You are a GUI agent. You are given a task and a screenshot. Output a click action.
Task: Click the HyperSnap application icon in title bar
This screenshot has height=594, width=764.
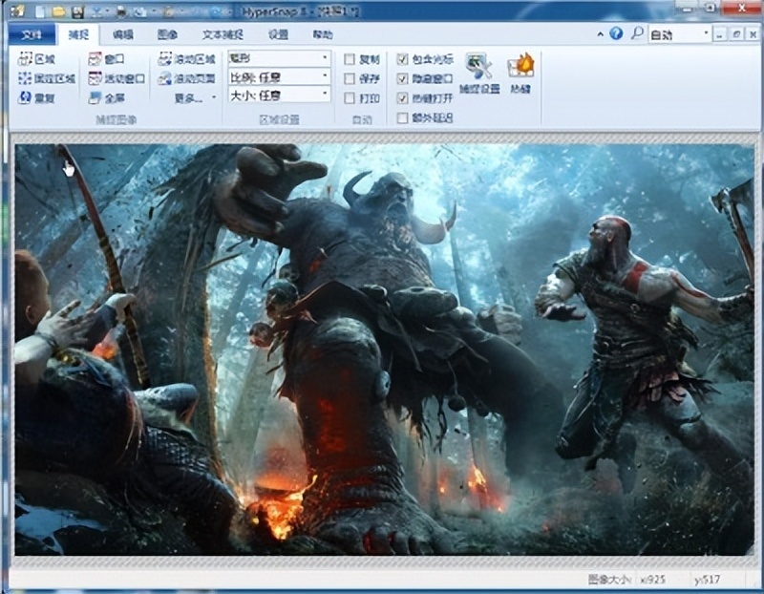[x=17, y=11]
